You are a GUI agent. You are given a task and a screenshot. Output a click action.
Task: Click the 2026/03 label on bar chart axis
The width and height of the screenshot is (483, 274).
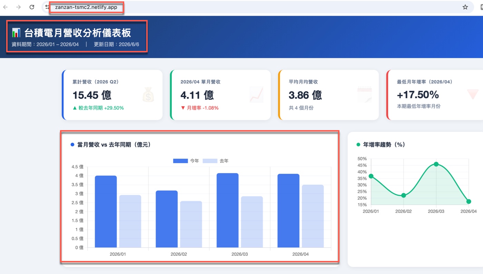pos(239,254)
